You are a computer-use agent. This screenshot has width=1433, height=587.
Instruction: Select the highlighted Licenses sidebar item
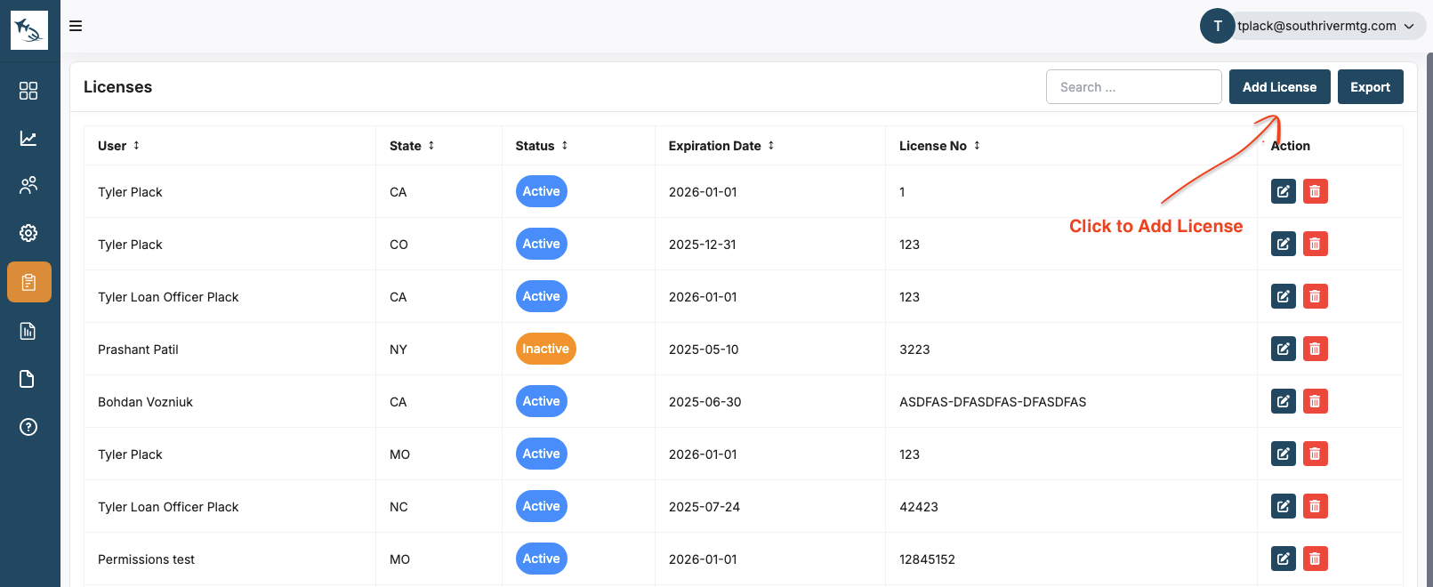click(x=28, y=283)
